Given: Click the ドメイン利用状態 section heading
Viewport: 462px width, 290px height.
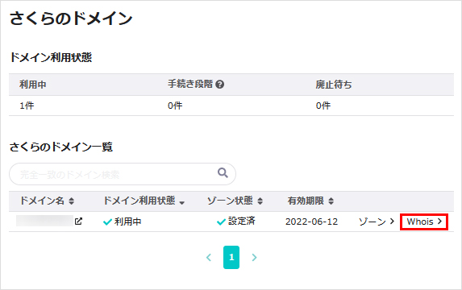Looking at the screenshot, I should point(51,57).
